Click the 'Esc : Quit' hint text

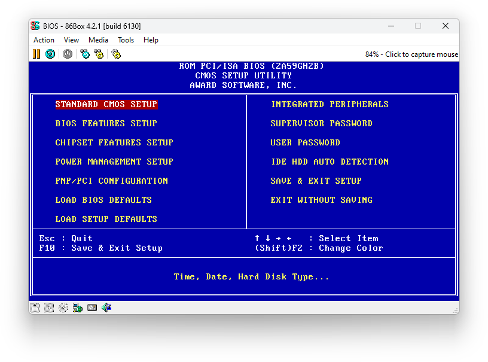tap(66, 238)
